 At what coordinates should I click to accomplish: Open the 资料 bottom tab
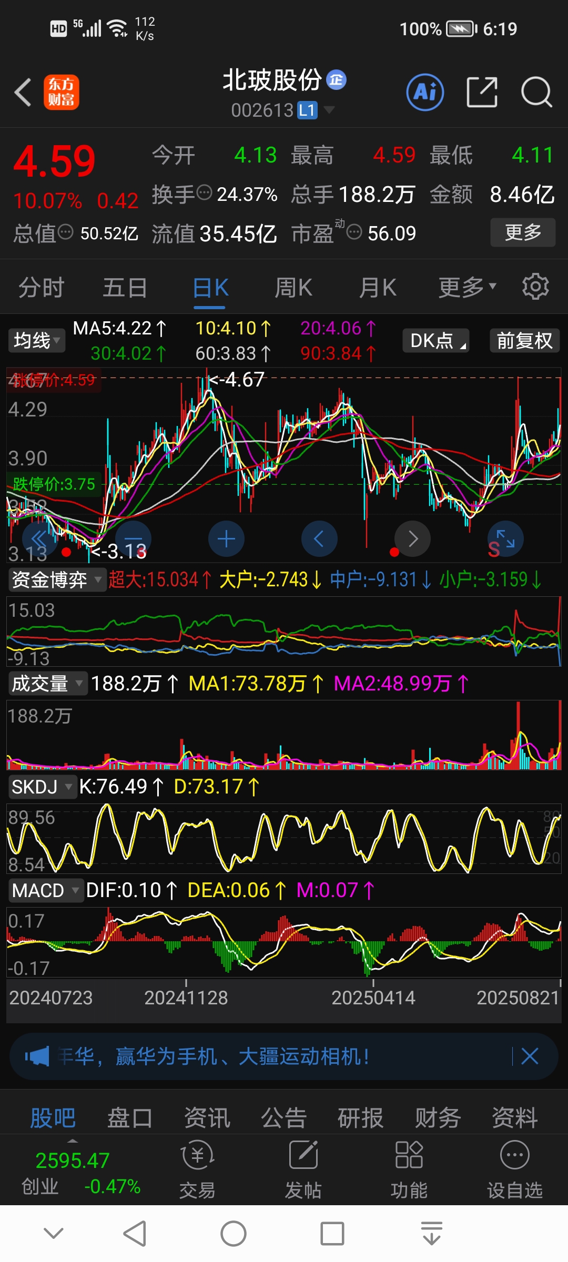pyautogui.click(x=515, y=1117)
